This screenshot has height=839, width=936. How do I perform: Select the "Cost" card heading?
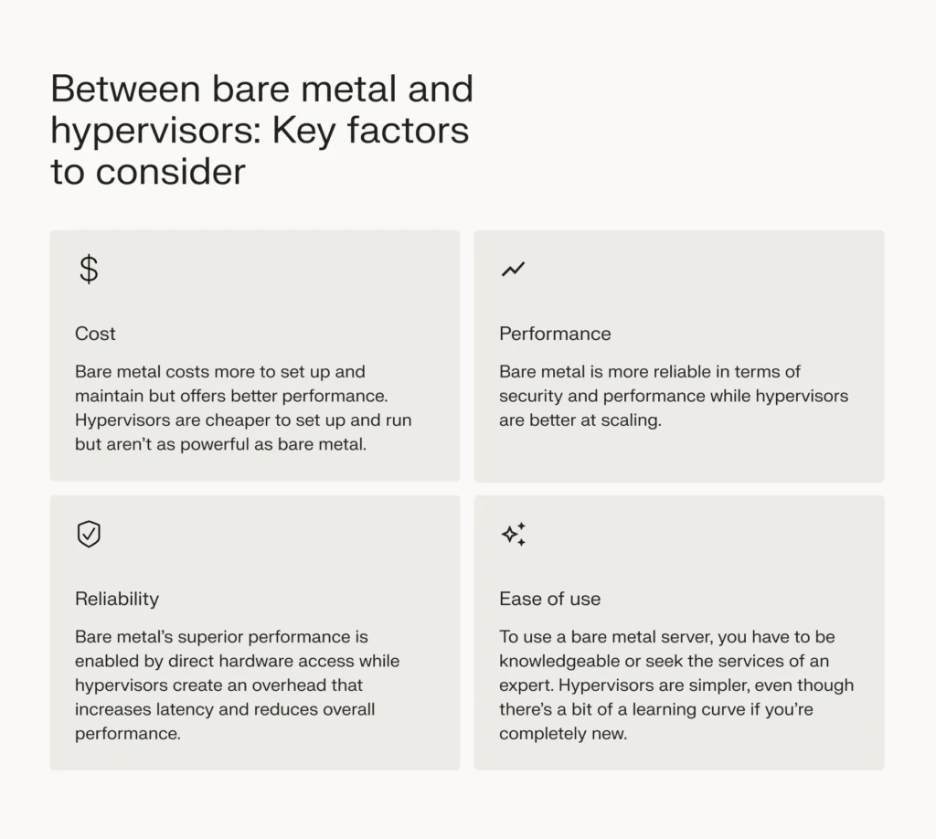point(95,334)
